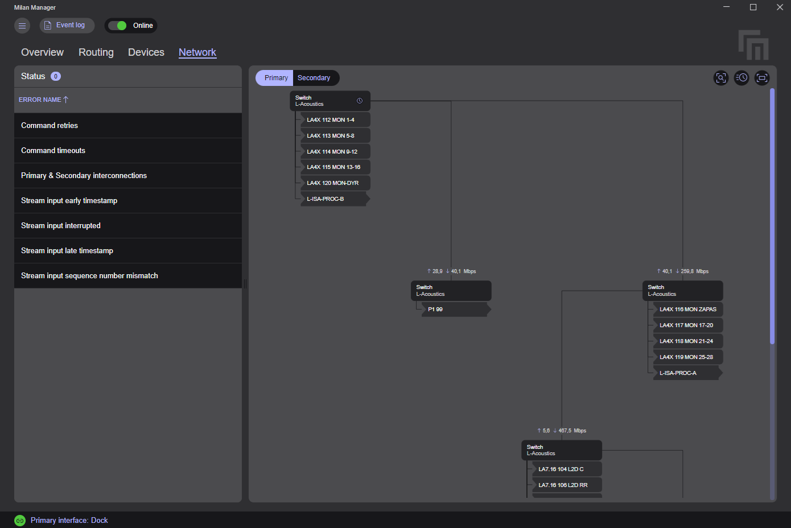Click the sort arrow beside ERROR NAME
This screenshot has width=791, height=528.
click(x=66, y=100)
